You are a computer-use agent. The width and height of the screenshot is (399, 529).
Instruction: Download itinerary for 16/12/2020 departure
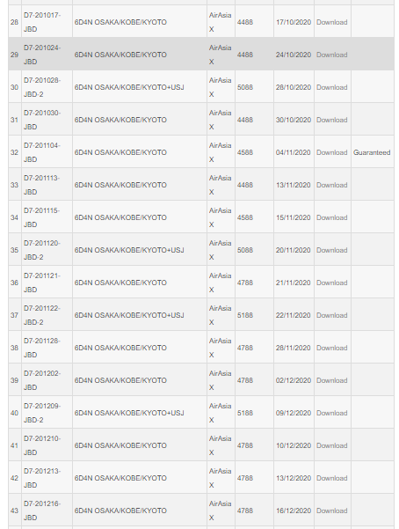331,511
